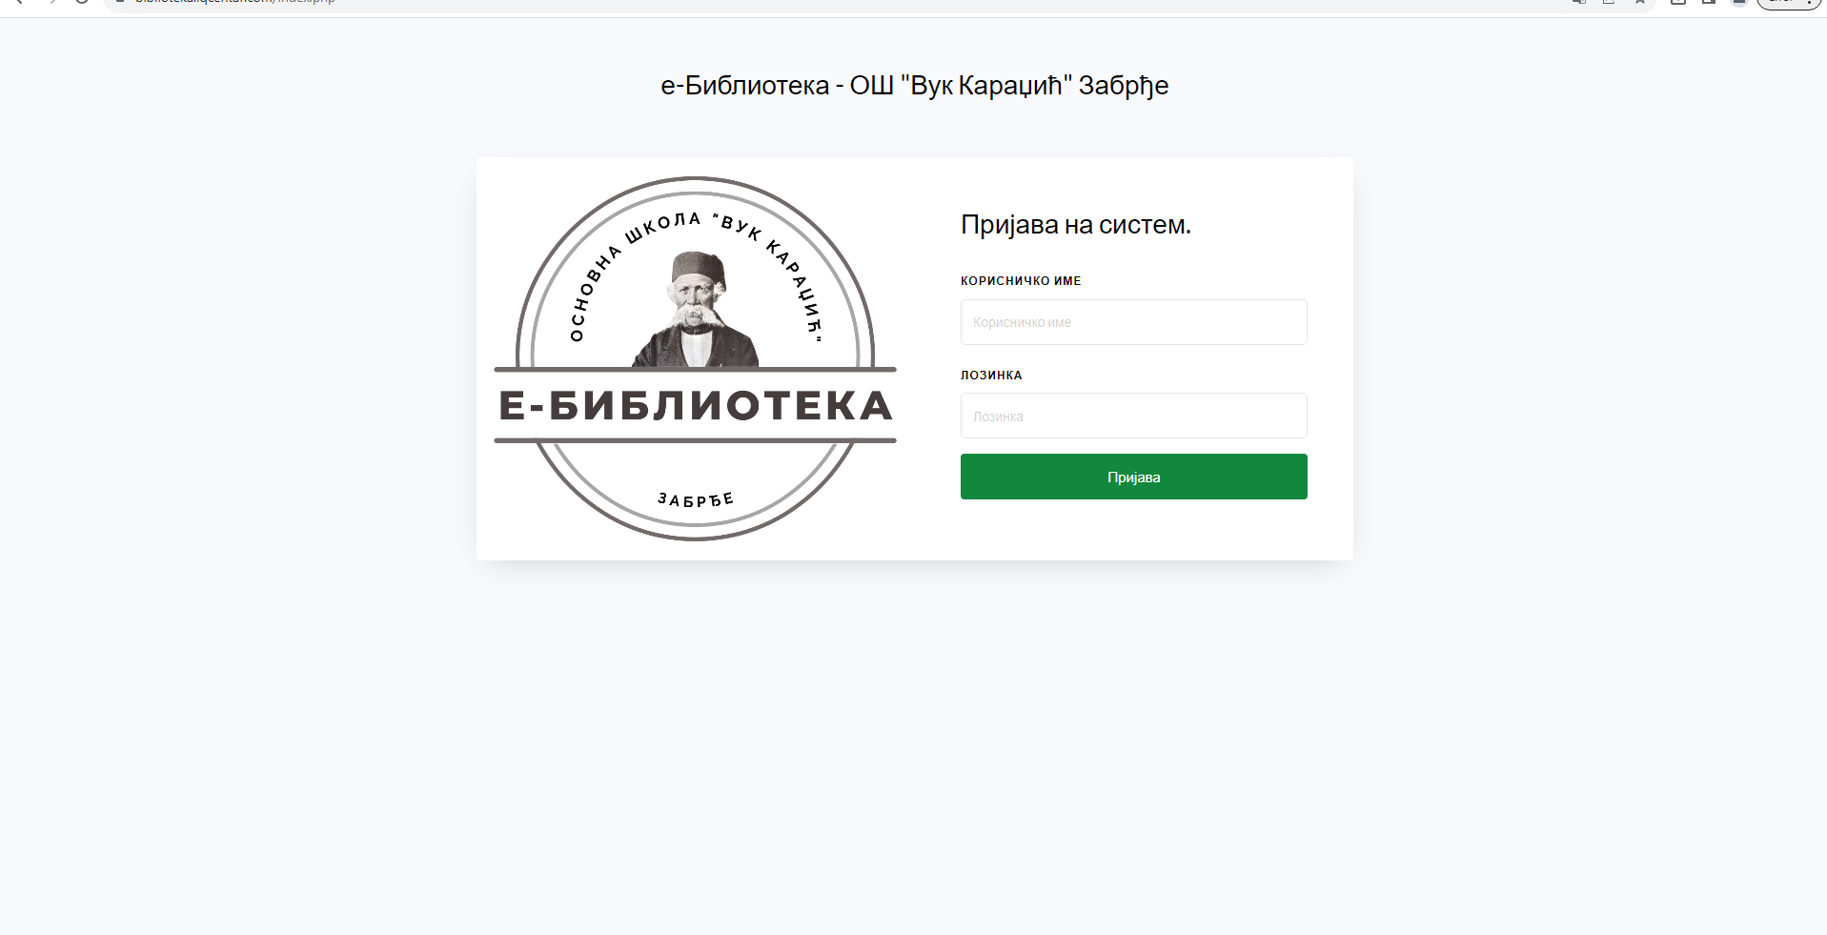Screen dimensions: 1827x935
Task: Click the КОРИСНИЧКО ИМЕ field label
Action: 1021,281
